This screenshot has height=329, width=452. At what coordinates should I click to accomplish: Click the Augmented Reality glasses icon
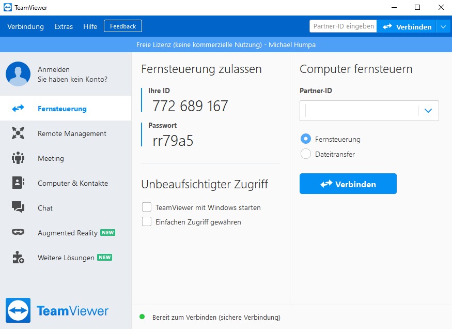pos(18,232)
